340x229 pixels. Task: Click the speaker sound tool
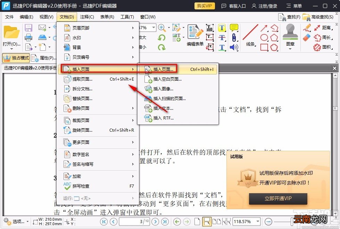click(x=234, y=47)
